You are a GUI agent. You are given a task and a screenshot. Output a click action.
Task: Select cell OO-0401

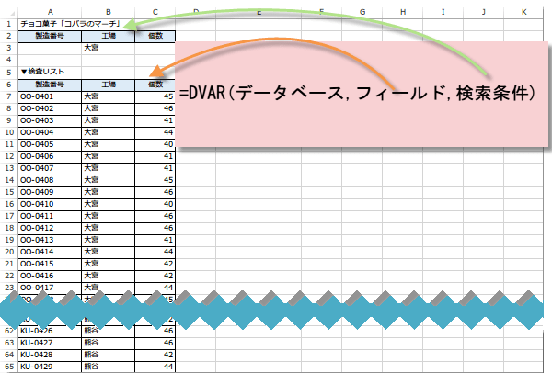[50, 96]
